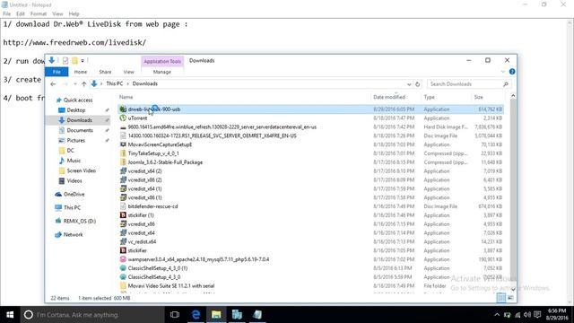574x323 pixels.
Task: Open the View ribbon tab in Explorer
Action: (128, 72)
